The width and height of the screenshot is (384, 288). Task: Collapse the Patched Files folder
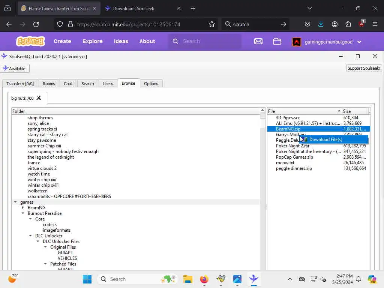[45, 264]
